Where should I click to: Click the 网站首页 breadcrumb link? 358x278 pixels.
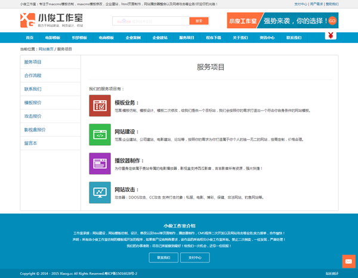click(x=46, y=49)
